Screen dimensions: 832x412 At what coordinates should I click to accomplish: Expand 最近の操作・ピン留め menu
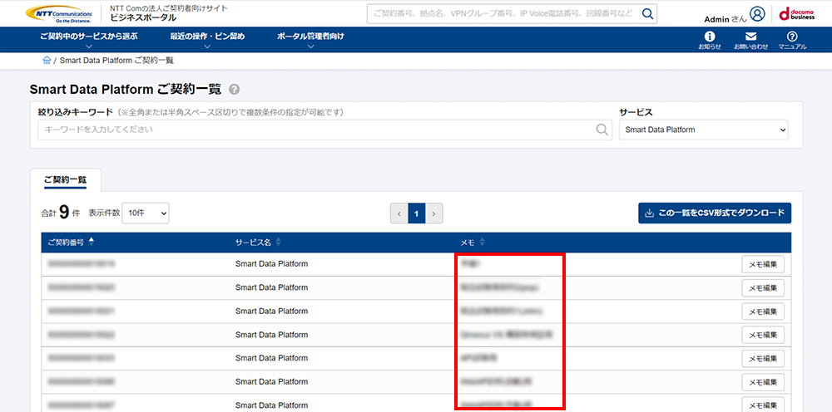pos(207,40)
